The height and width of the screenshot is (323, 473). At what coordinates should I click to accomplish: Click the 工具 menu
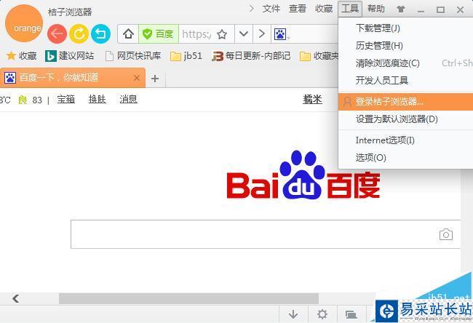350,9
